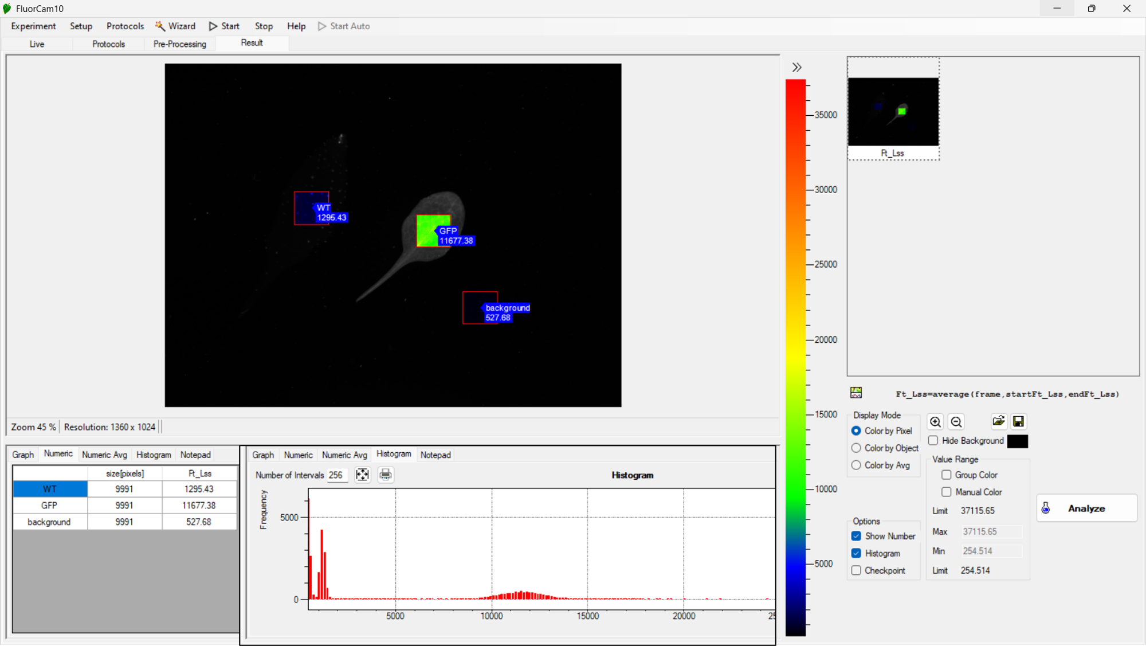This screenshot has width=1146, height=646.
Task: Open the Wizard tool
Action: pos(175,26)
